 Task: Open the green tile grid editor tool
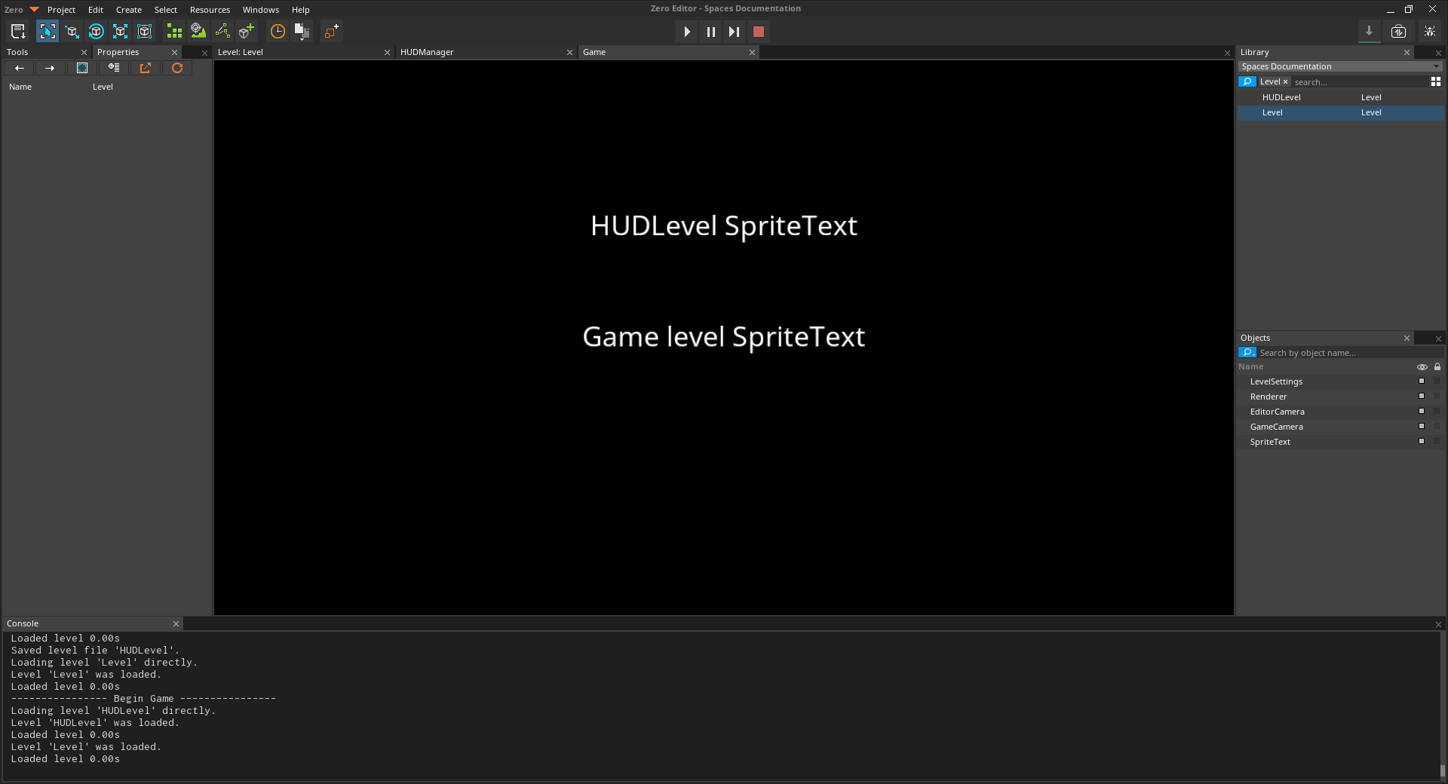coord(174,31)
